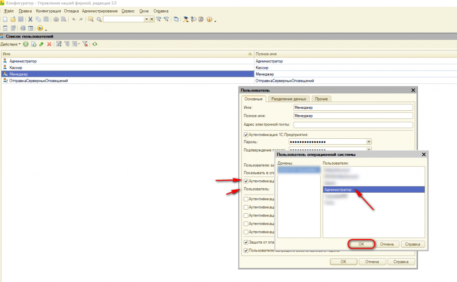Toggle the checked Аутентификац checkbox above Пользователь label
Viewport: 457px width, 282px height.
(246, 181)
